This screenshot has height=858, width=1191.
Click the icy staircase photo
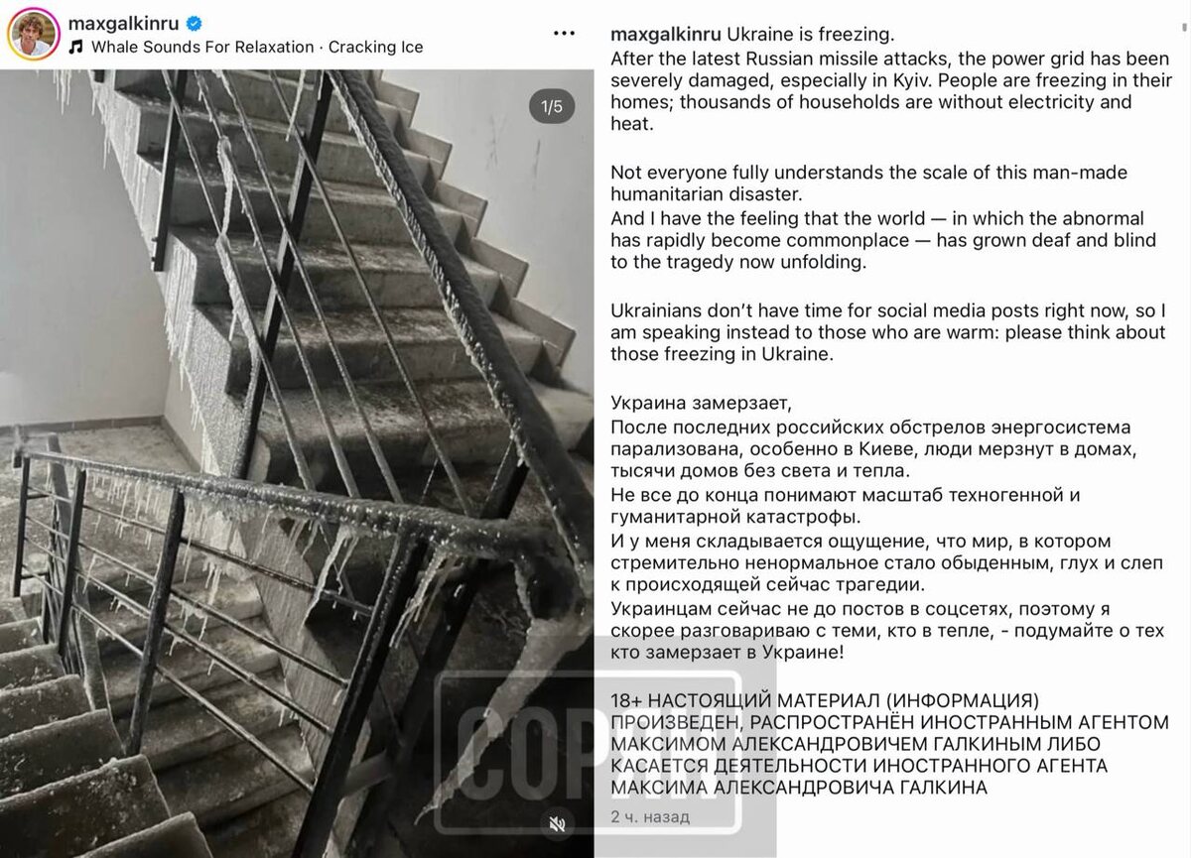pyautogui.click(x=298, y=463)
